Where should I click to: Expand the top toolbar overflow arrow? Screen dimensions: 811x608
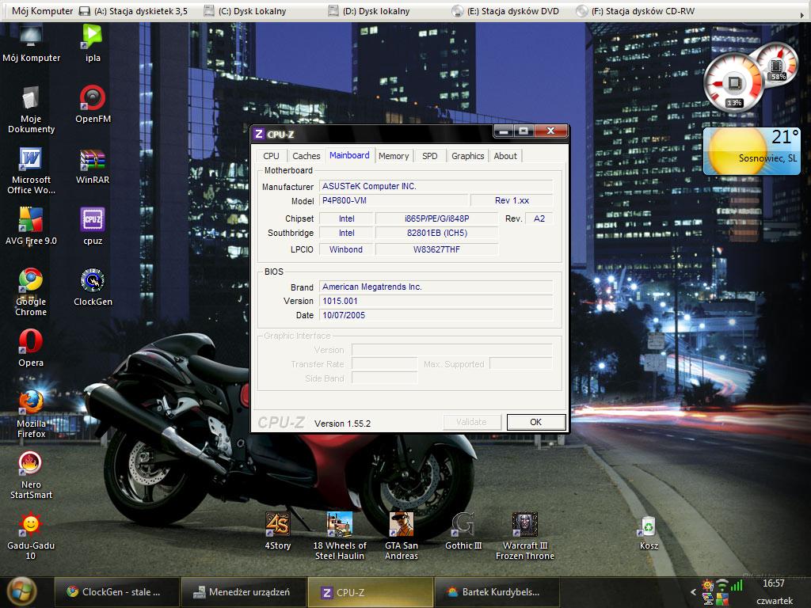(803, 16)
